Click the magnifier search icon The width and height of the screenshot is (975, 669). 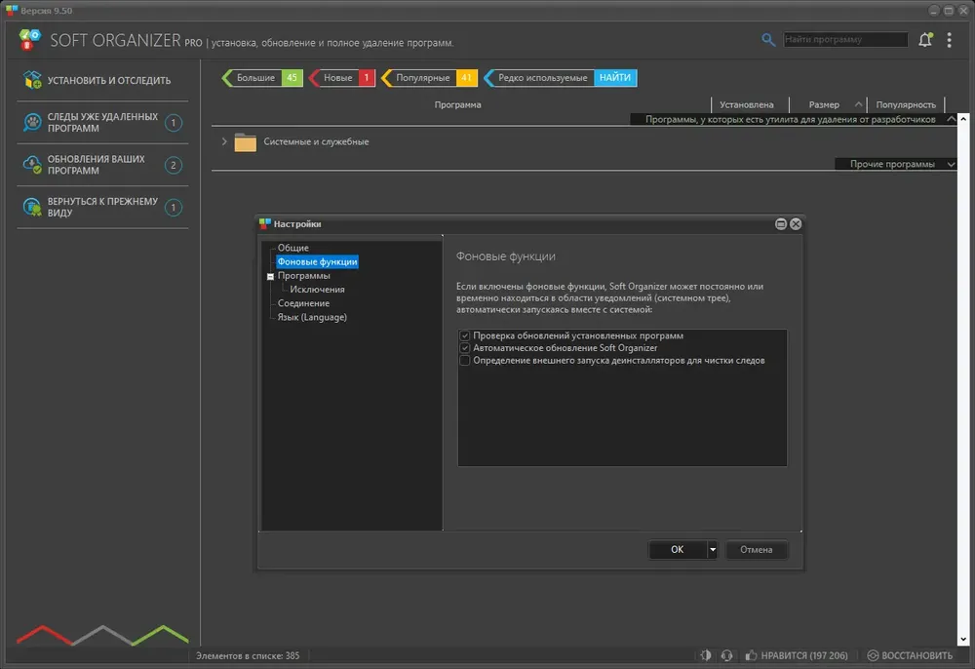[x=768, y=40]
